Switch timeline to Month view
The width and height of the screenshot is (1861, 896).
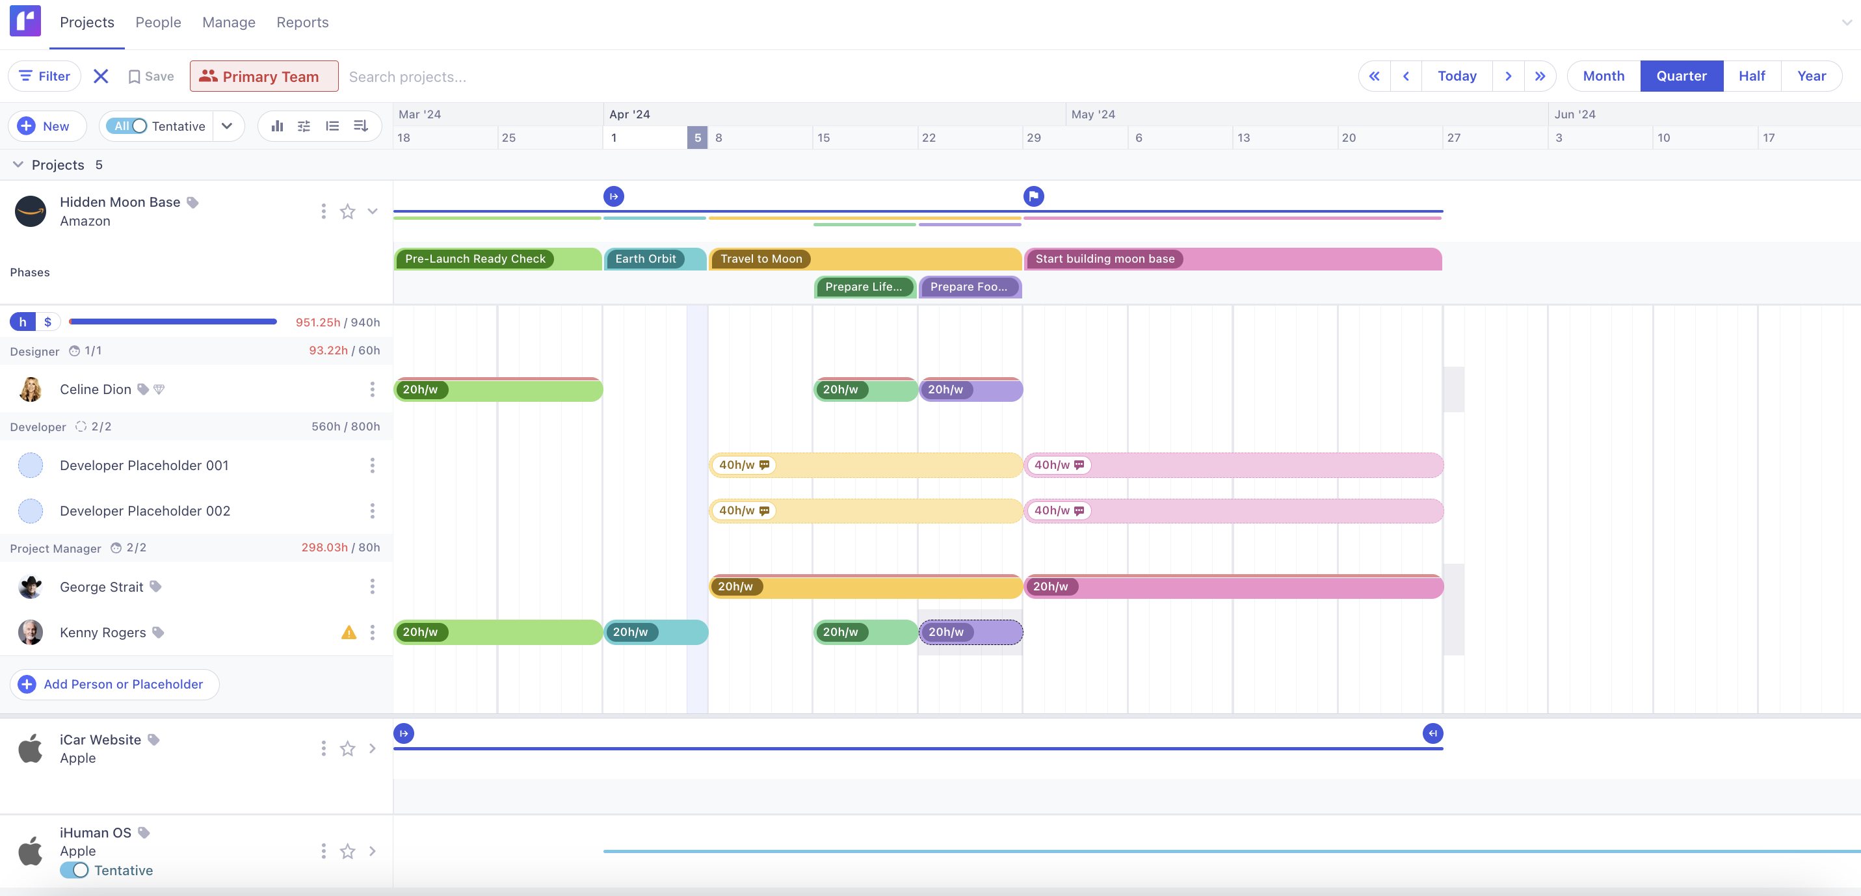click(x=1603, y=76)
